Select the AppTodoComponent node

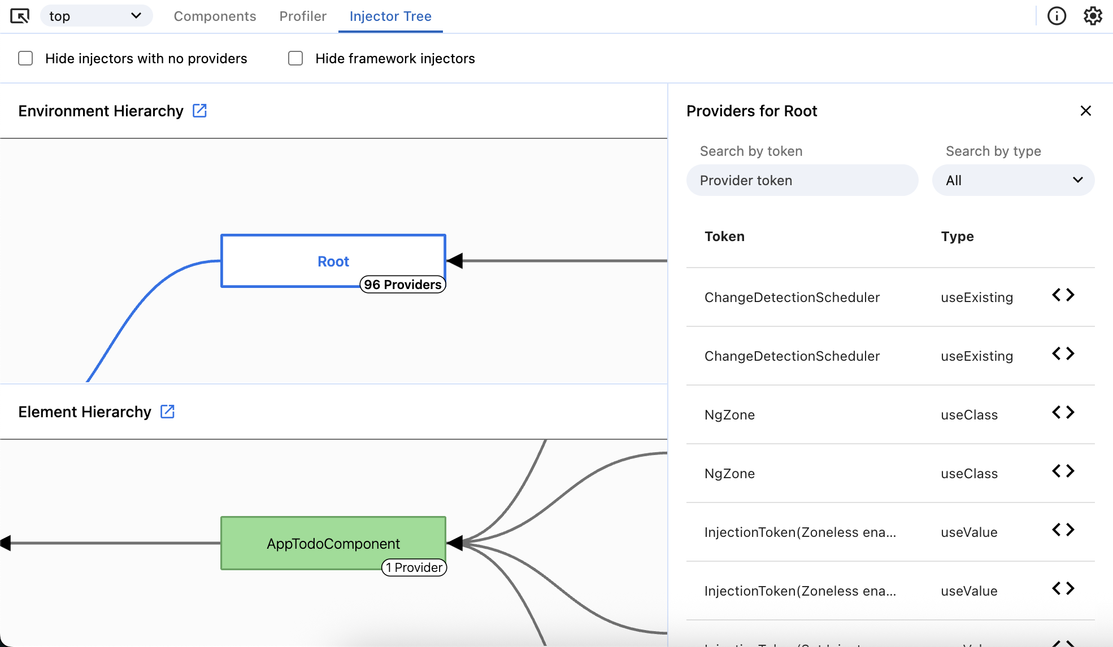pyautogui.click(x=333, y=543)
